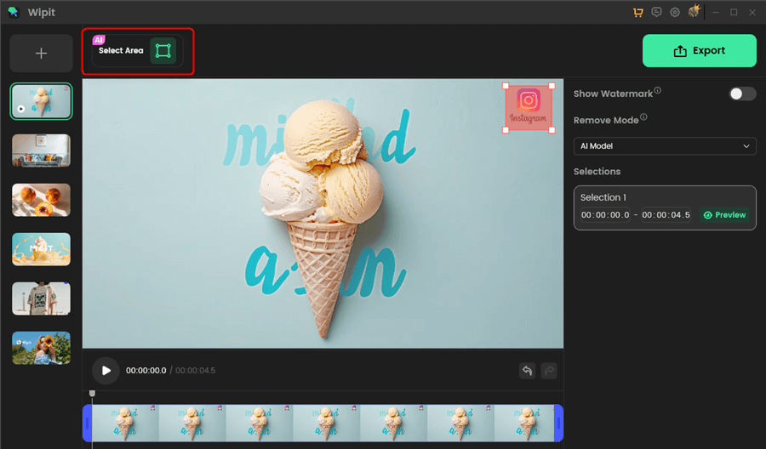Image resolution: width=766 pixels, height=449 pixels.
Task: Add new media with plus button
Action: coord(41,54)
